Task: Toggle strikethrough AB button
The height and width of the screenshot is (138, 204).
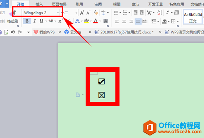Action: pyautogui.click(x=51, y=21)
